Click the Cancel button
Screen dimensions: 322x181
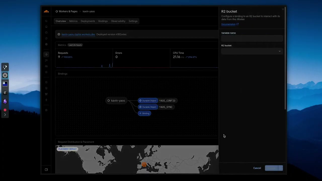click(x=257, y=168)
